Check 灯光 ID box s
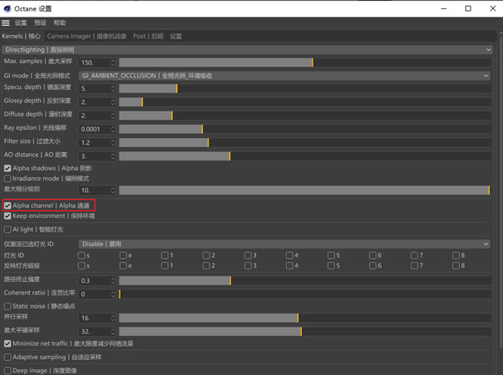The height and width of the screenshot is (375, 503). coord(81,255)
